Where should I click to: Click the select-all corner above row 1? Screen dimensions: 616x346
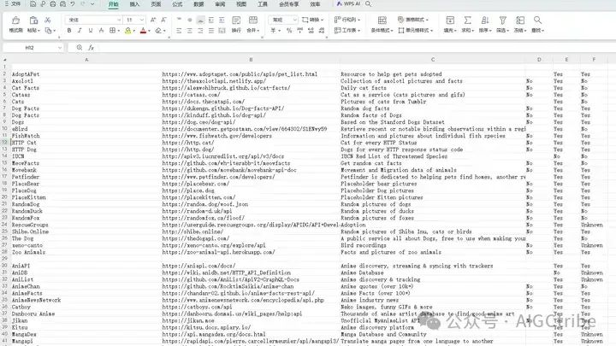pyautogui.click(x=5, y=60)
